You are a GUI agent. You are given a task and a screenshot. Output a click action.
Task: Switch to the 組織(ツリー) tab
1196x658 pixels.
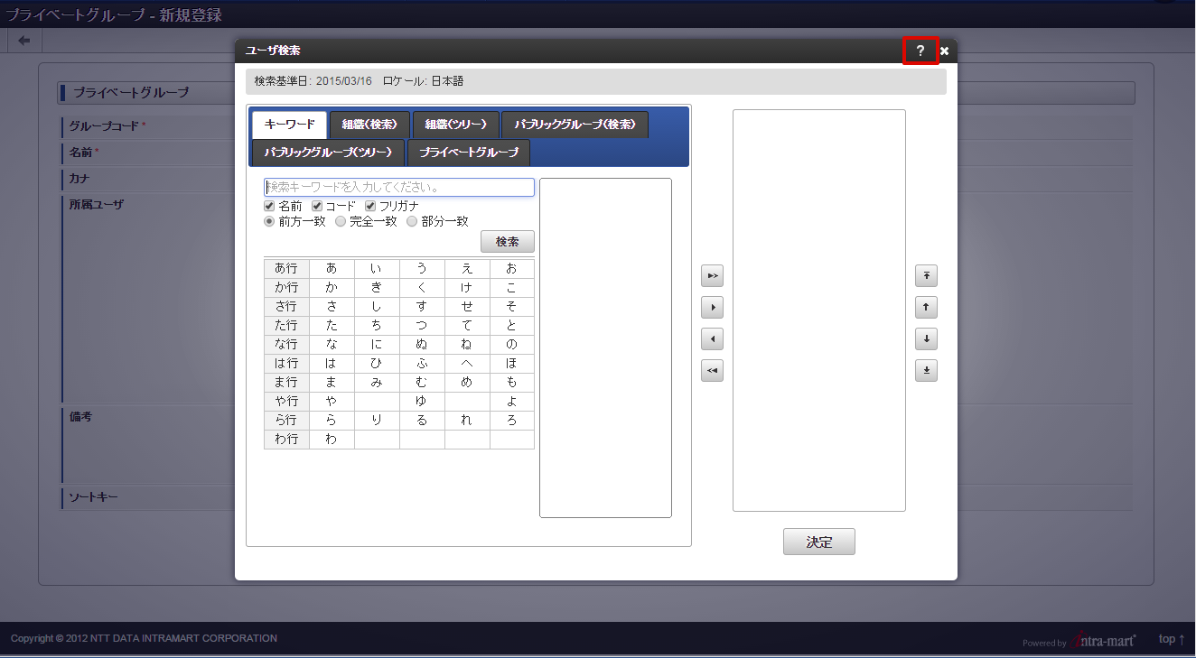click(x=456, y=125)
